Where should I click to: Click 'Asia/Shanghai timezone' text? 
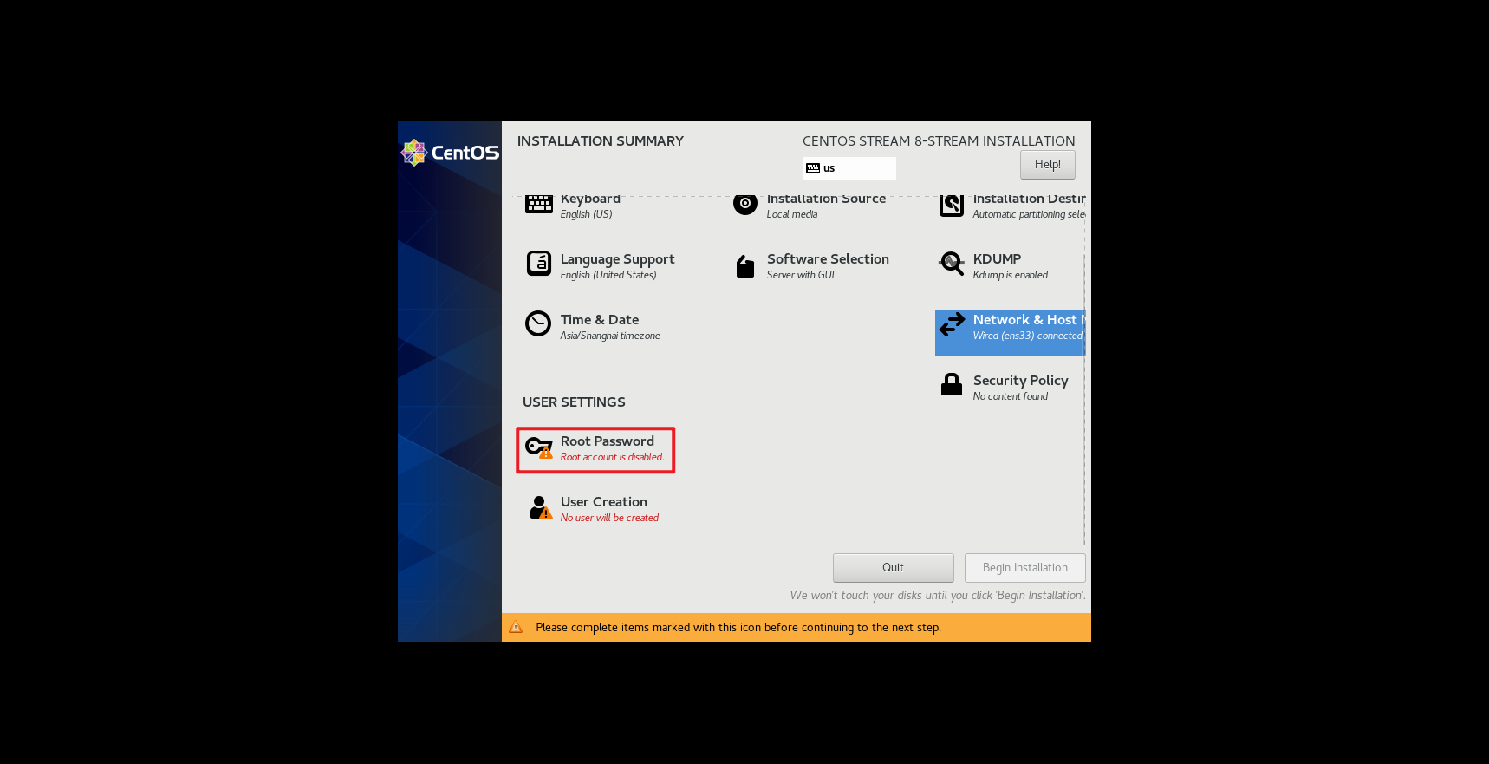click(x=610, y=336)
